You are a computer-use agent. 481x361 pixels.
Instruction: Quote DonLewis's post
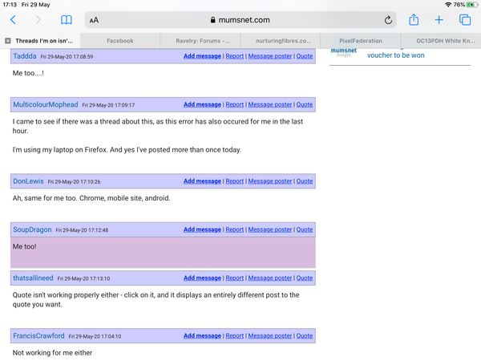(x=305, y=181)
